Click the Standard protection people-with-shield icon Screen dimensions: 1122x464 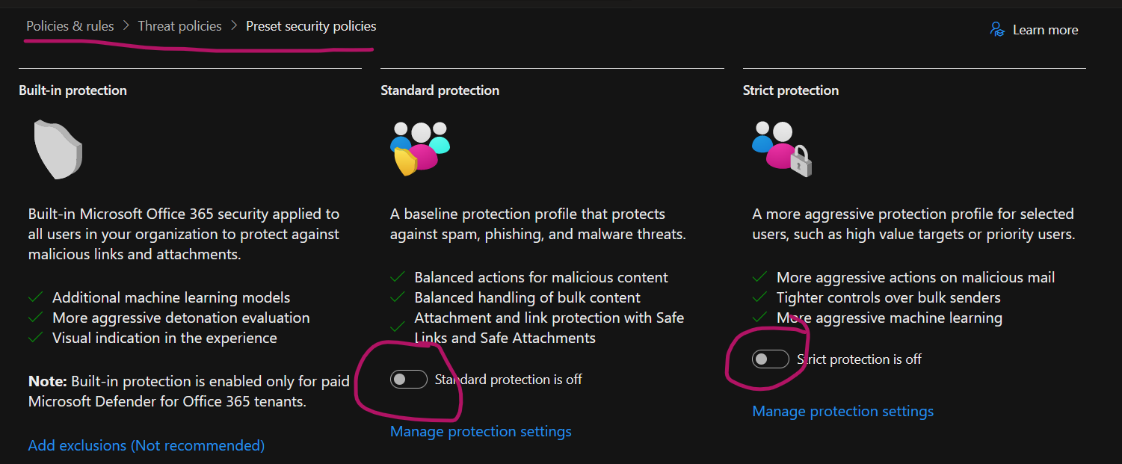(x=420, y=149)
